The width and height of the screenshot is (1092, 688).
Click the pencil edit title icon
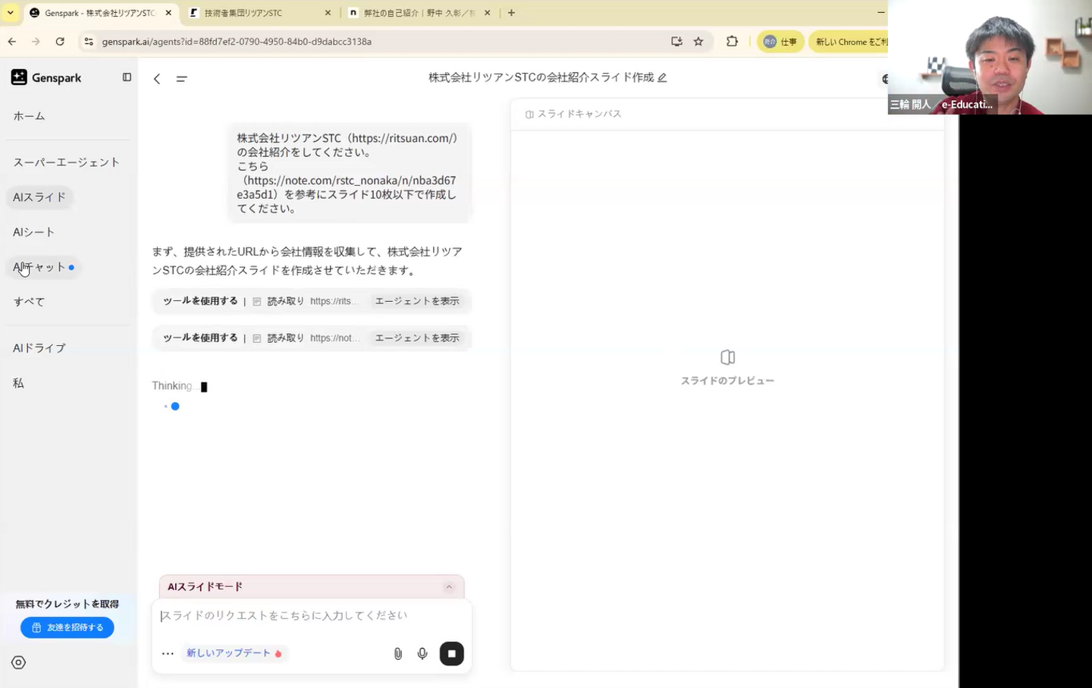coord(662,78)
